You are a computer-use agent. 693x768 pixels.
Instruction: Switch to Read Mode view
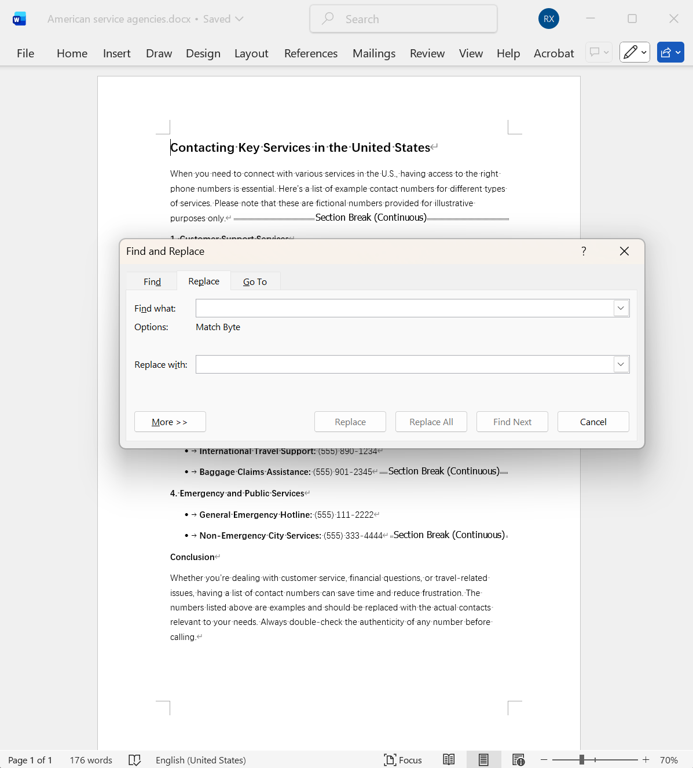(449, 759)
